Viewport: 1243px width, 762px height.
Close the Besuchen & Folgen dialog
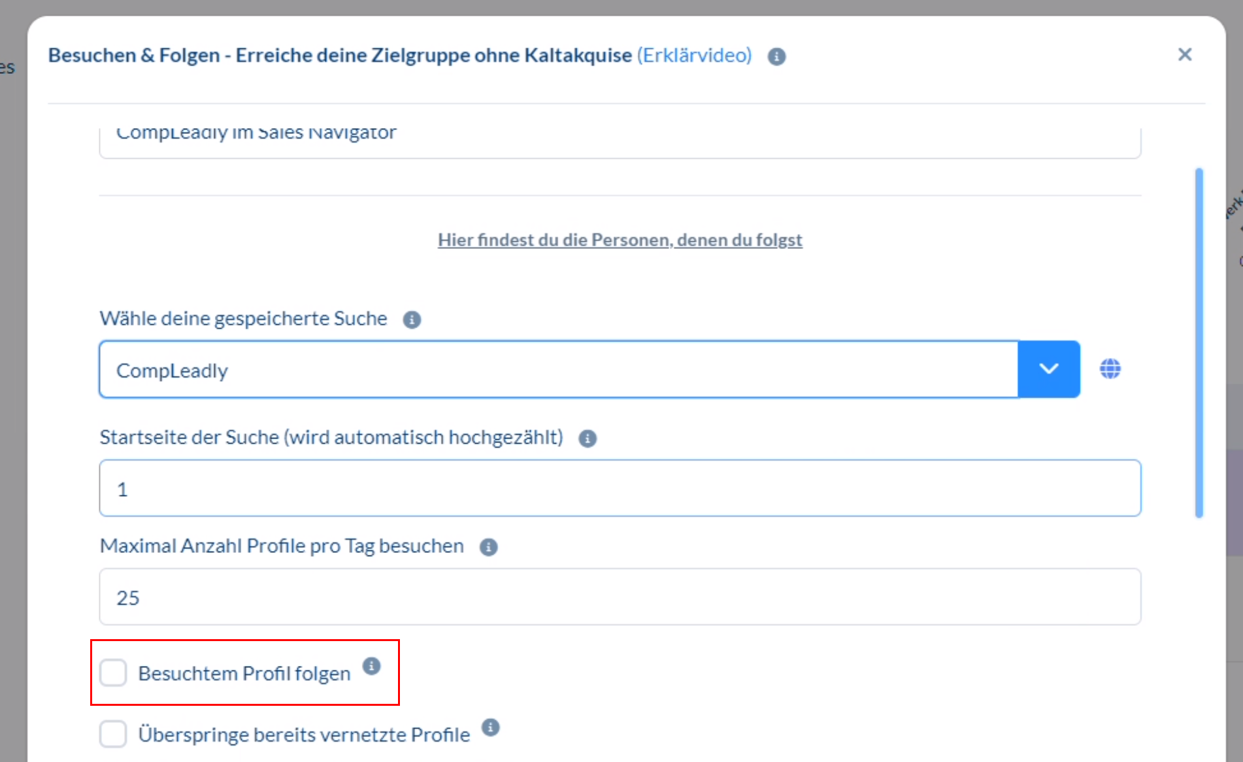[x=1184, y=55]
